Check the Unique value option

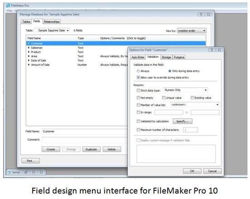[x=163, y=97]
